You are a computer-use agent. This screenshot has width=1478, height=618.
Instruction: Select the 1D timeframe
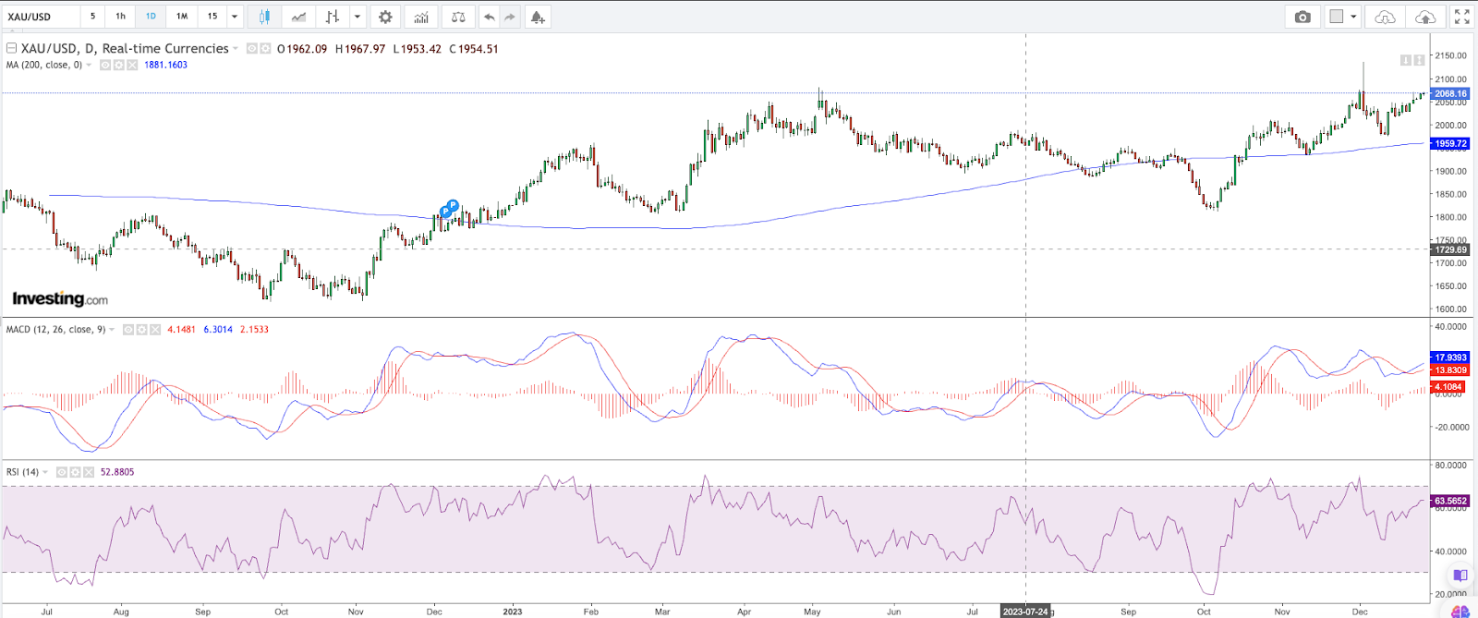click(151, 17)
